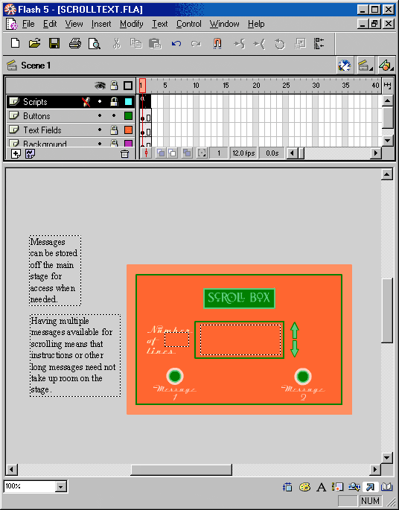
Task: Click the Save icon in the toolbar
Action: (54, 43)
